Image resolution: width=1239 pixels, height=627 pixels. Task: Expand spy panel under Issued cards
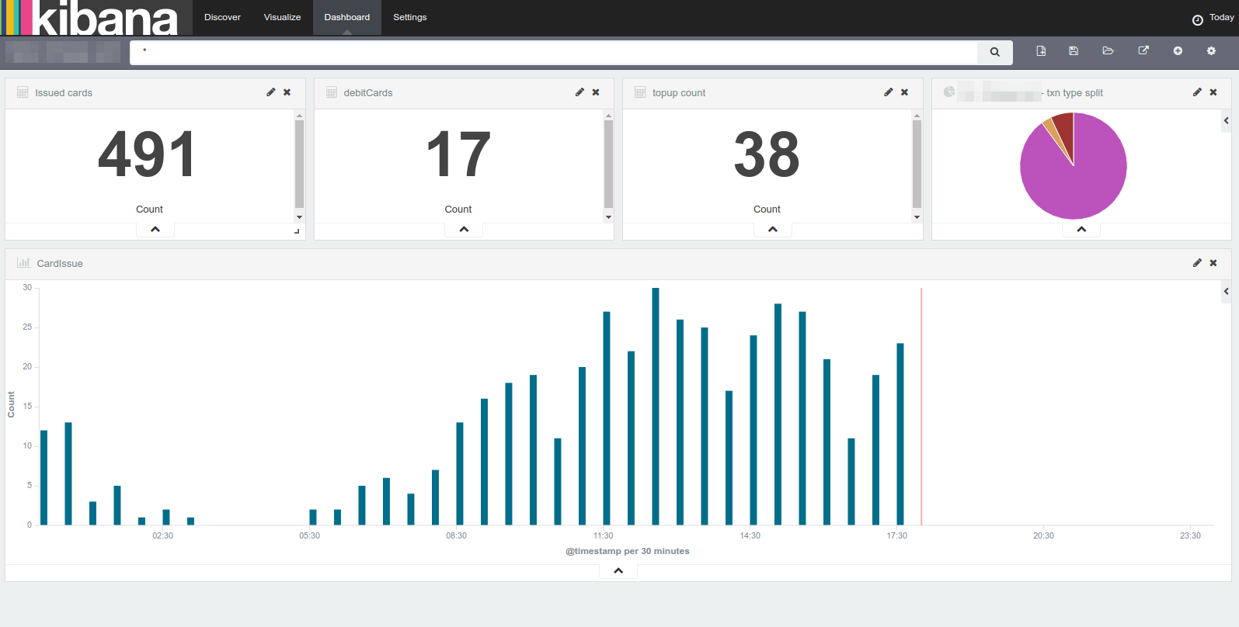pyautogui.click(x=155, y=230)
